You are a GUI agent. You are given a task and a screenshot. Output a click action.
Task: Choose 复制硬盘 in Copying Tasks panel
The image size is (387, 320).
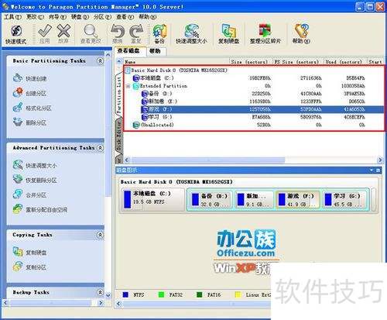coord(30,253)
